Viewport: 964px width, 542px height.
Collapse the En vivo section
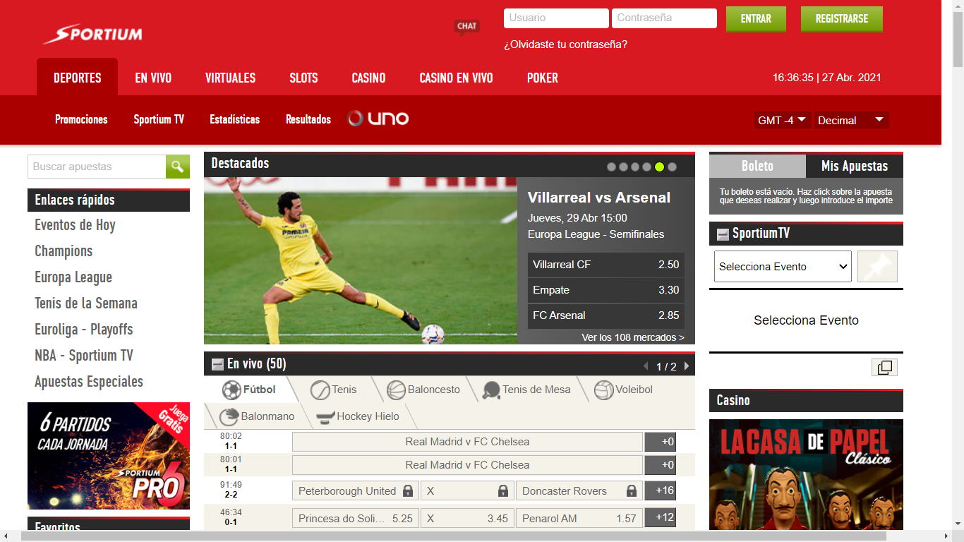218,365
